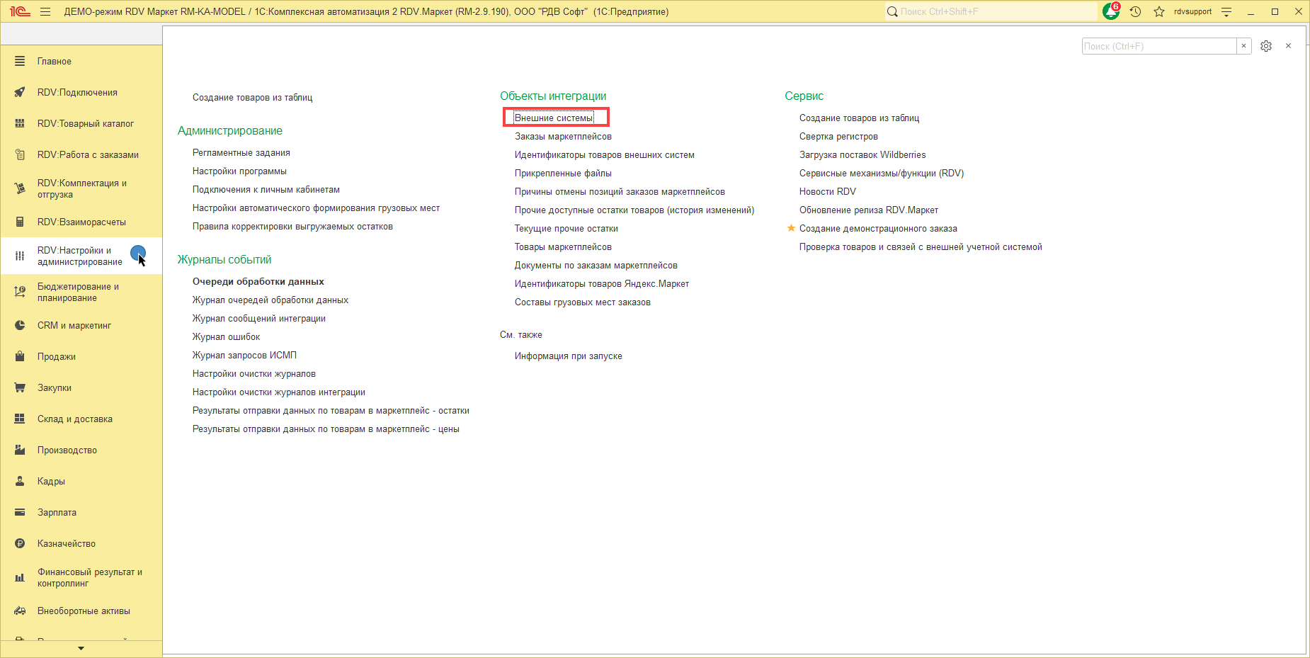
Task: Open Новости RDV
Action: [x=828, y=191]
